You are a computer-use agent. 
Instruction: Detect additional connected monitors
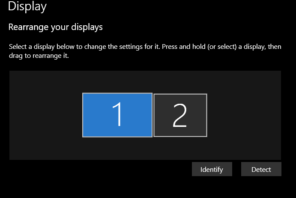pos(261,169)
